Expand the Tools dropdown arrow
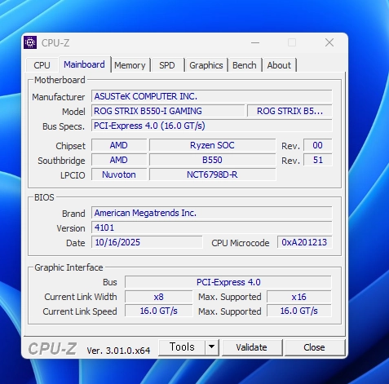The image size is (389, 384). [211, 347]
